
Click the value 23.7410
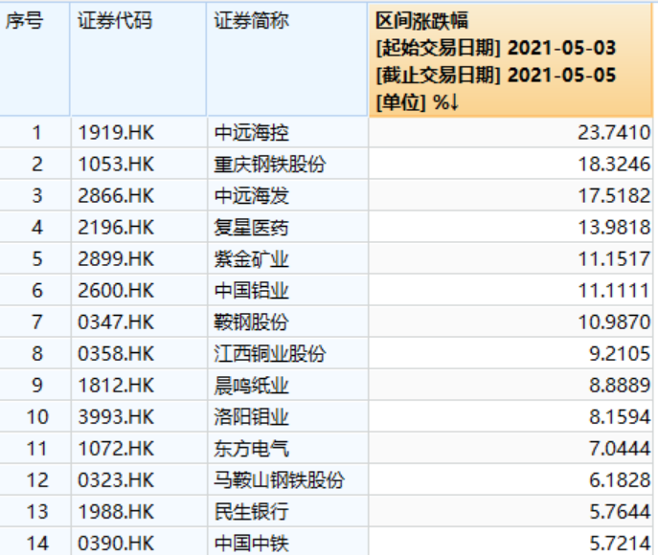(614, 133)
